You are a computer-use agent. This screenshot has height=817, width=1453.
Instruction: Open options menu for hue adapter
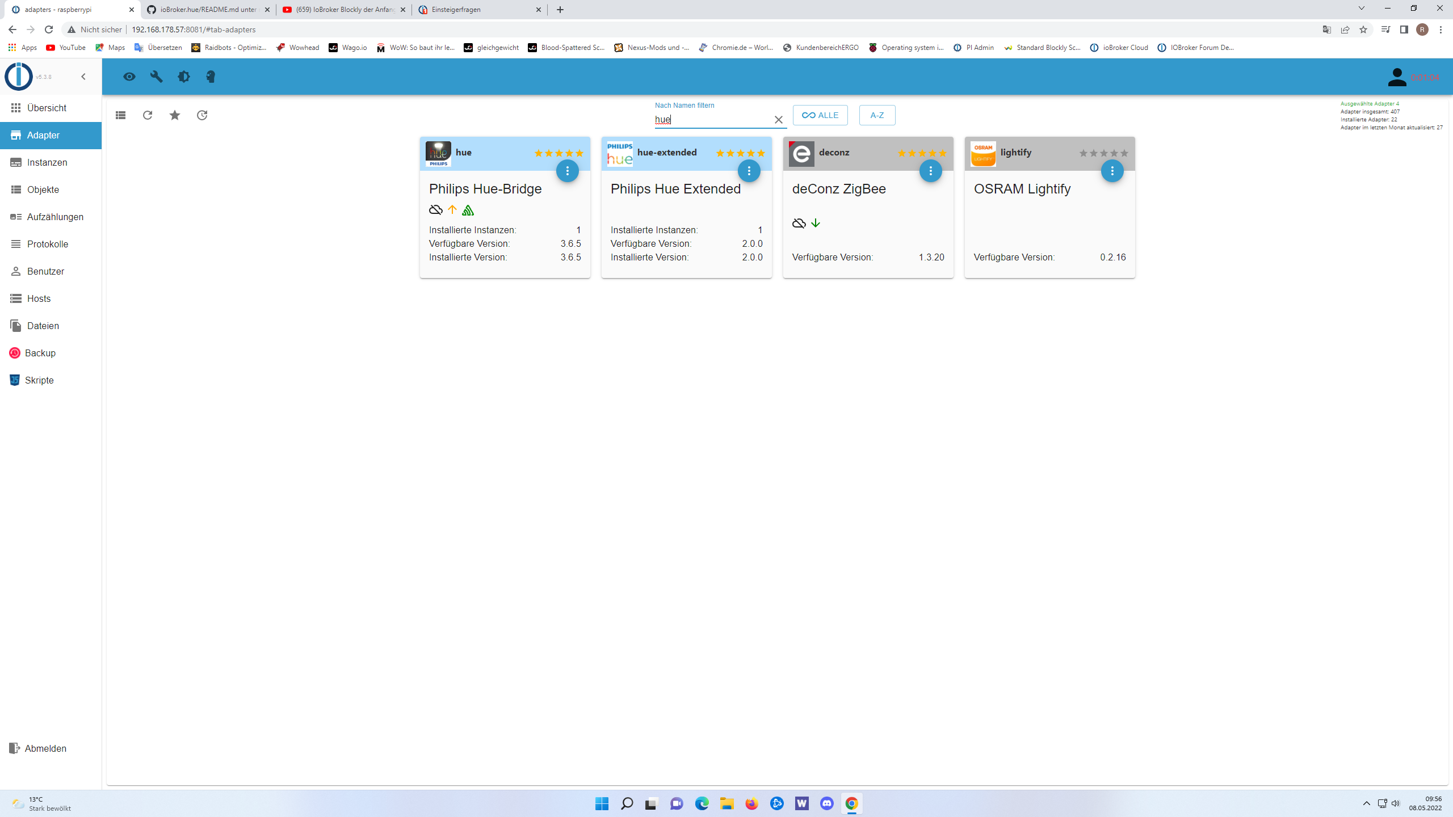[x=568, y=171]
